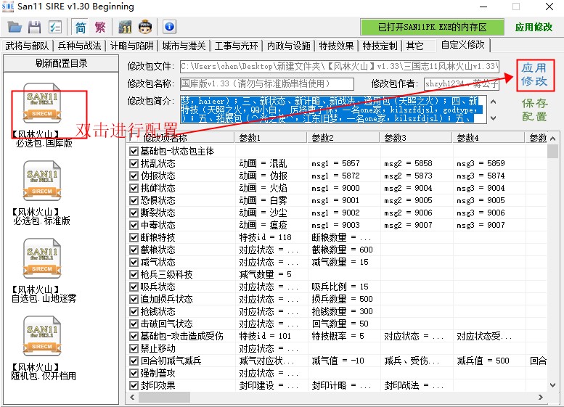Select the 自定义修改 tab
The height and width of the screenshot is (407, 564).
click(x=463, y=45)
